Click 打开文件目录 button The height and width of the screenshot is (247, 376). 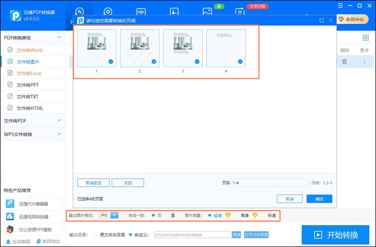click(256, 235)
